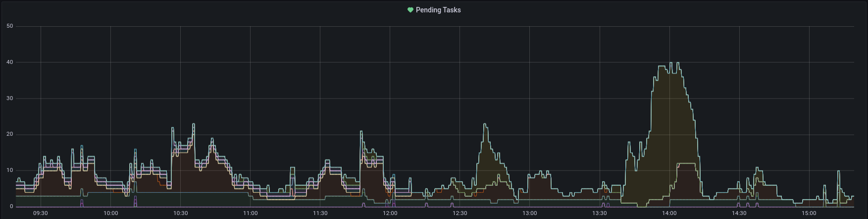Click the 13:00 time axis label
This screenshot has height=219, width=868.
tap(529, 213)
